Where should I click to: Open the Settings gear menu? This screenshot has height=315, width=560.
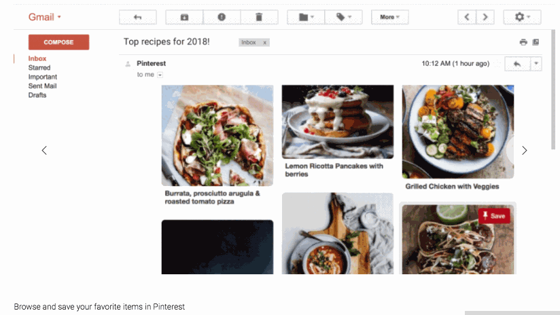tap(521, 17)
